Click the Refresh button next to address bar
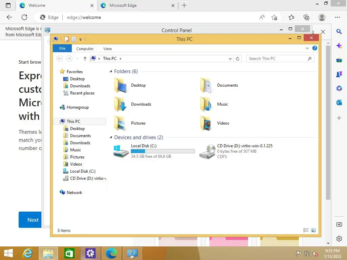347x260 pixels. (x=238, y=59)
